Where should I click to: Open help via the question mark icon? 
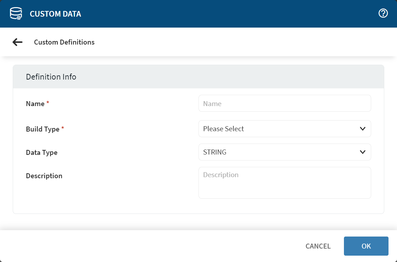tap(383, 13)
